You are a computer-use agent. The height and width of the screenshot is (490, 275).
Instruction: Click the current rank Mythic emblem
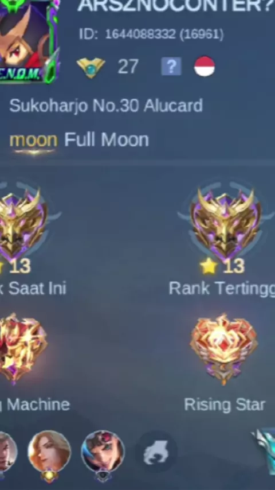pyautogui.click(x=22, y=224)
